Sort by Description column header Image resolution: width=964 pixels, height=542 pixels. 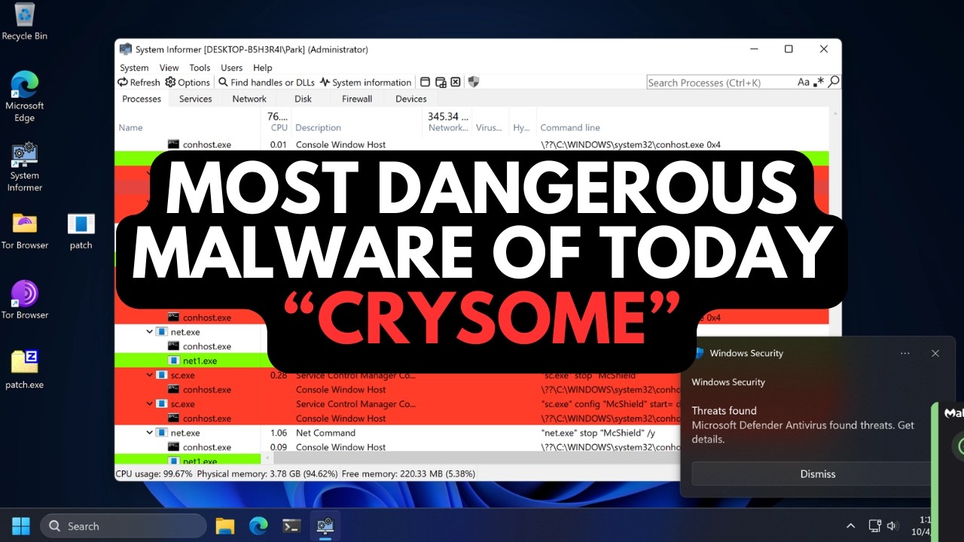pyautogui.click(x=318, y=128)
